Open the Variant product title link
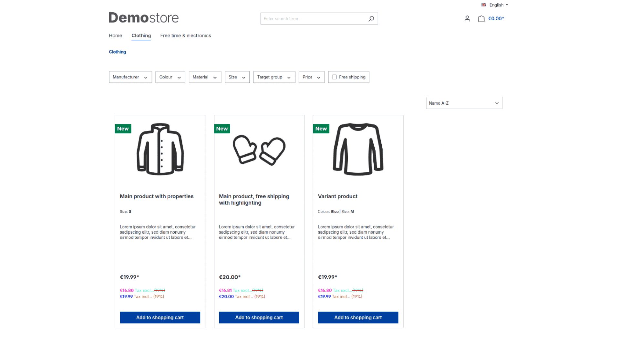Image resolution: width=620 pixels, height=348 pixels. click(337, 196)
